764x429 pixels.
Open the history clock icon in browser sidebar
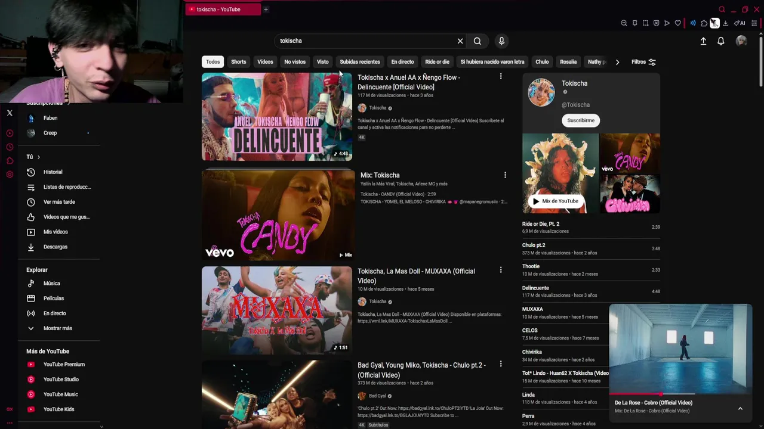10,147
